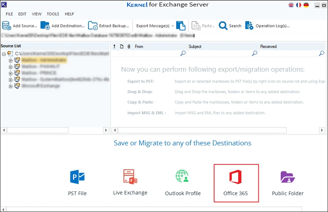Image resolution: width=328 pixels, height=212 pixels.
Task: Select the Live Exchange destination icon
Action: (x=130, y=177)
